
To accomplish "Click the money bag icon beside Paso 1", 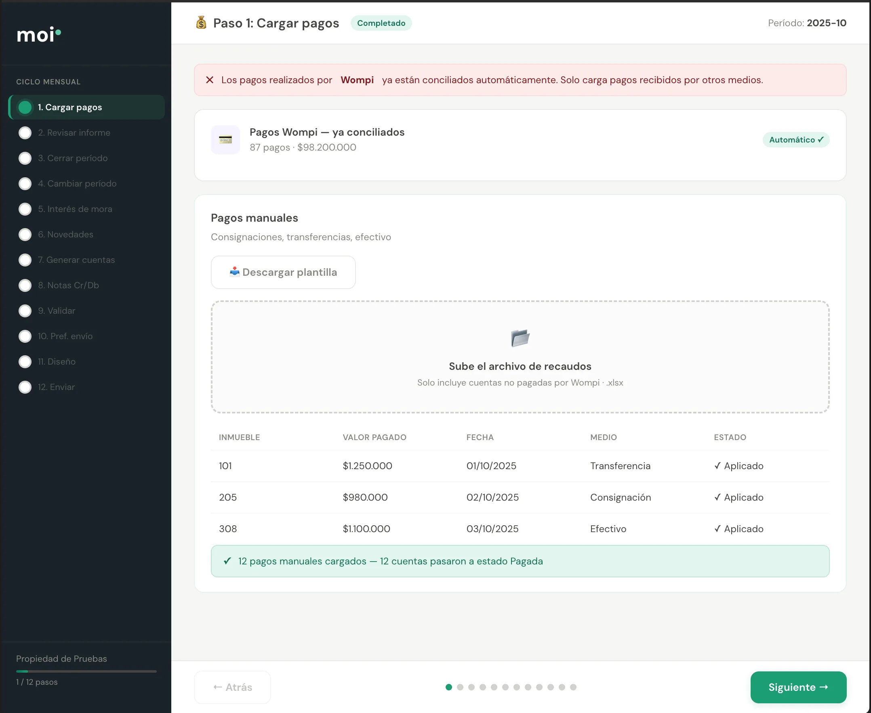I will point(201,23).
